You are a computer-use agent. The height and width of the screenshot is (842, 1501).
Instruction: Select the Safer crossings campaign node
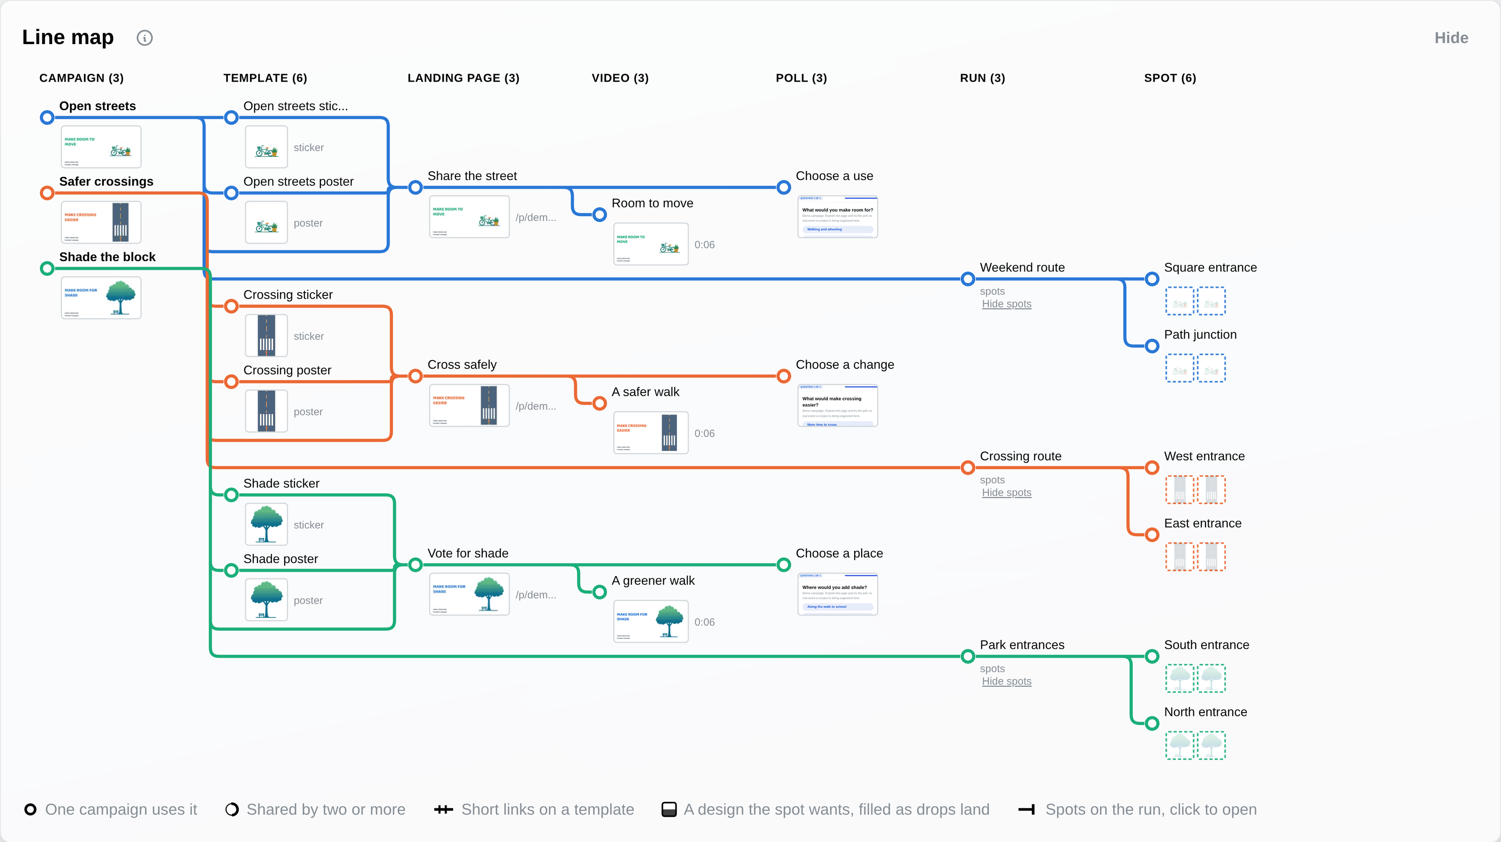[x=47, y=193]
